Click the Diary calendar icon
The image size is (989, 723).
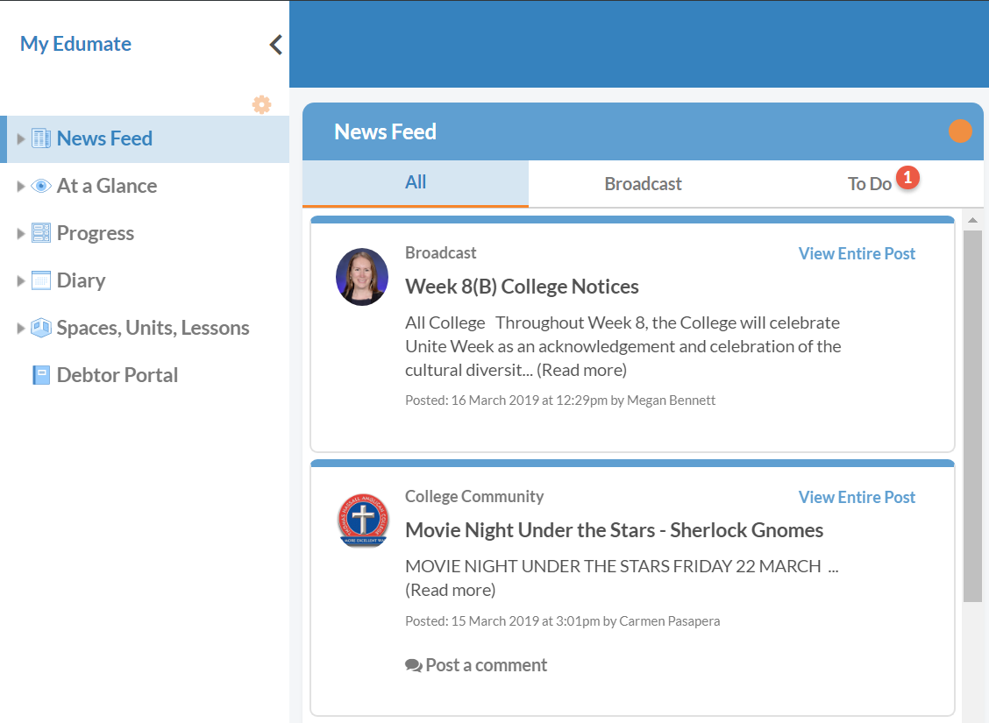pos(41,280)
